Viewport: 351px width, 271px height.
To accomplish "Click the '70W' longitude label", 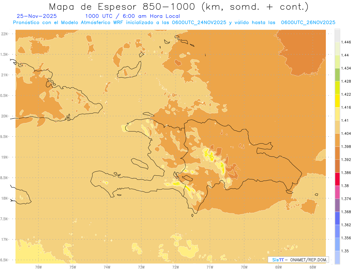I will (244, 267).
